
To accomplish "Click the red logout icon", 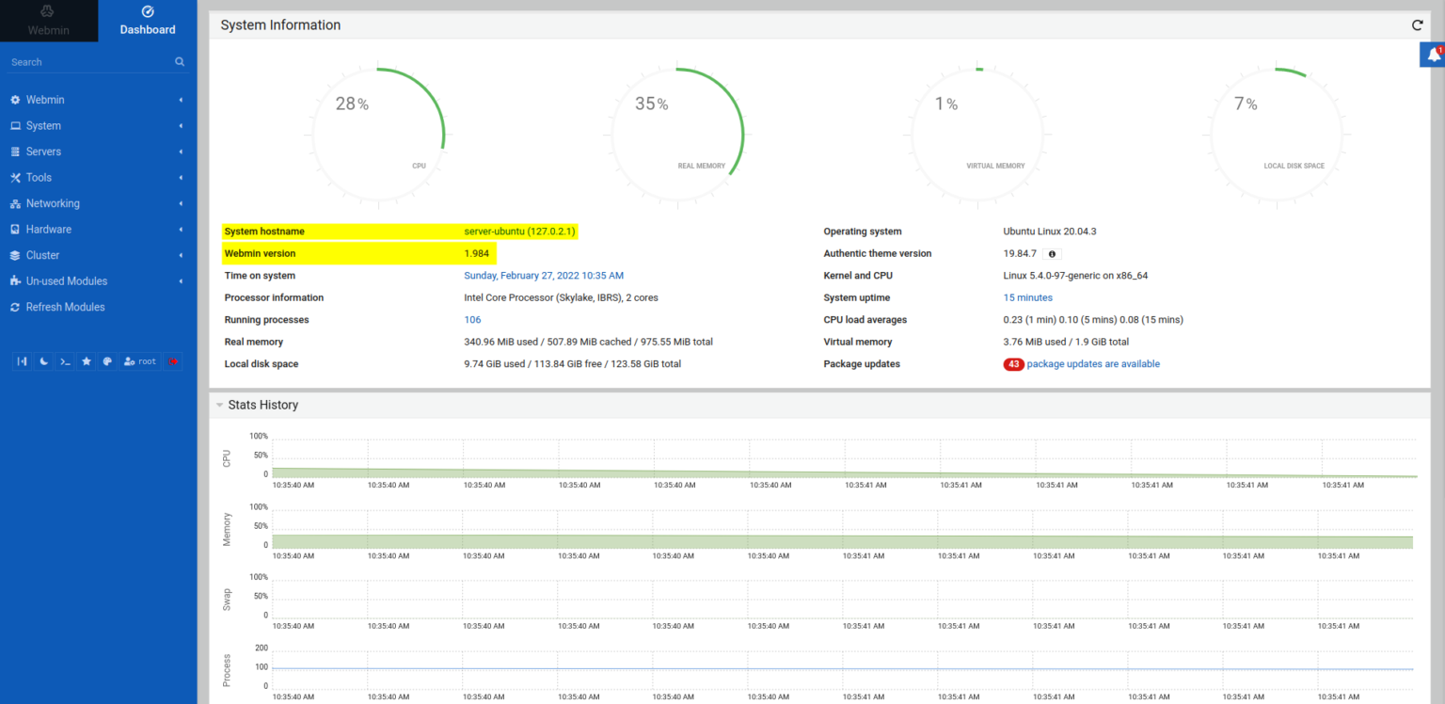I will coord(173,361).
